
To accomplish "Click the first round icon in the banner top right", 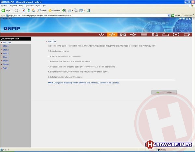I will pyautogui.click(x=180, y=19).
